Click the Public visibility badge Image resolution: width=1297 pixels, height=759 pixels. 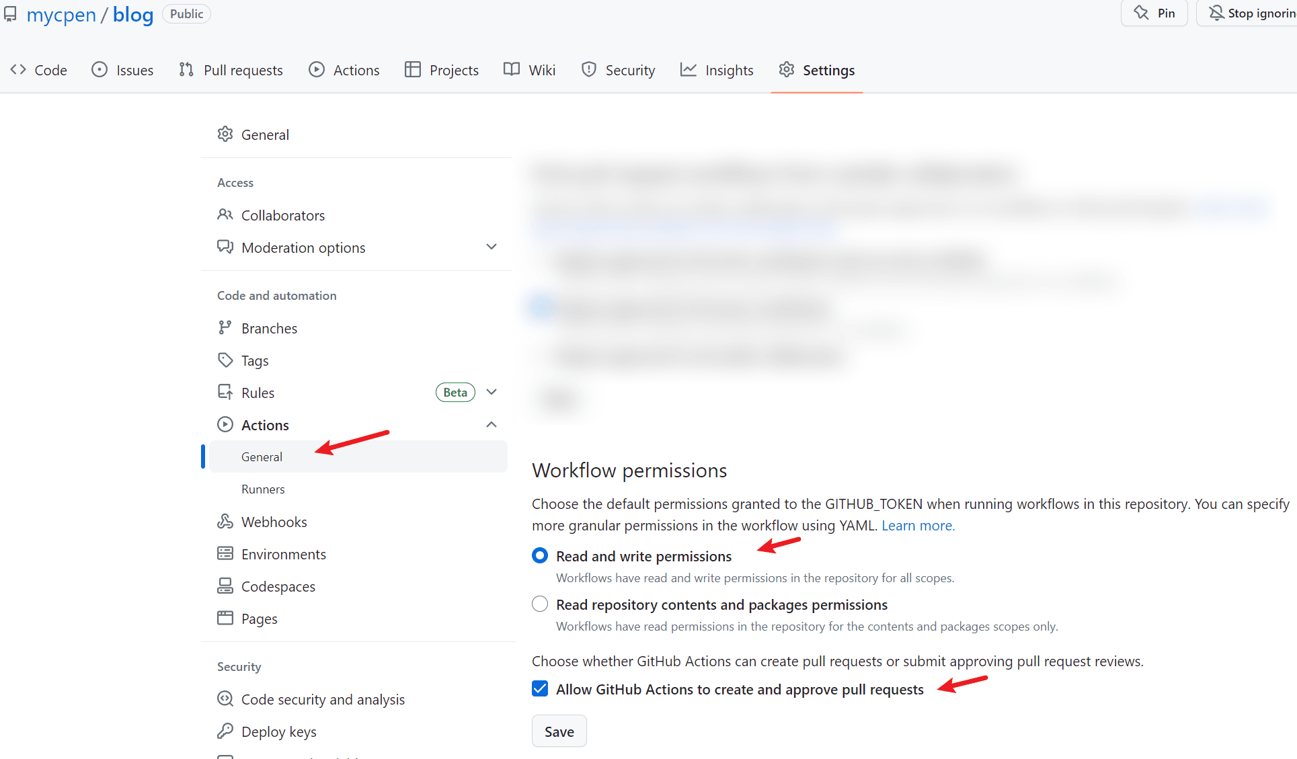(x=186, y=13)
